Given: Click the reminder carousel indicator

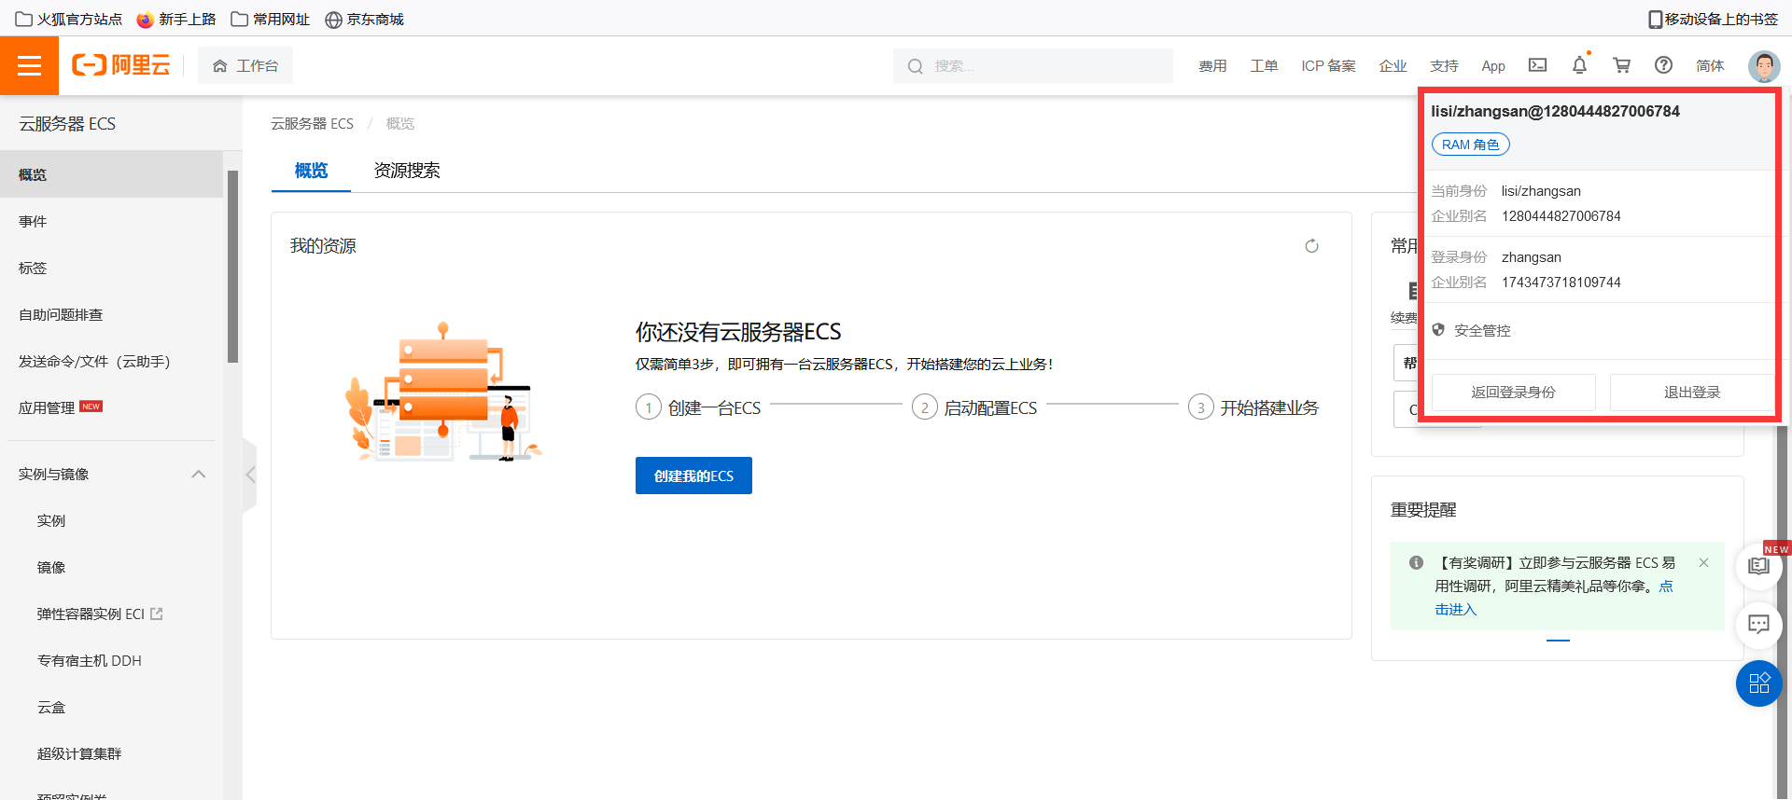Looking at the screenshot, I should click(x=1558, y=641).
